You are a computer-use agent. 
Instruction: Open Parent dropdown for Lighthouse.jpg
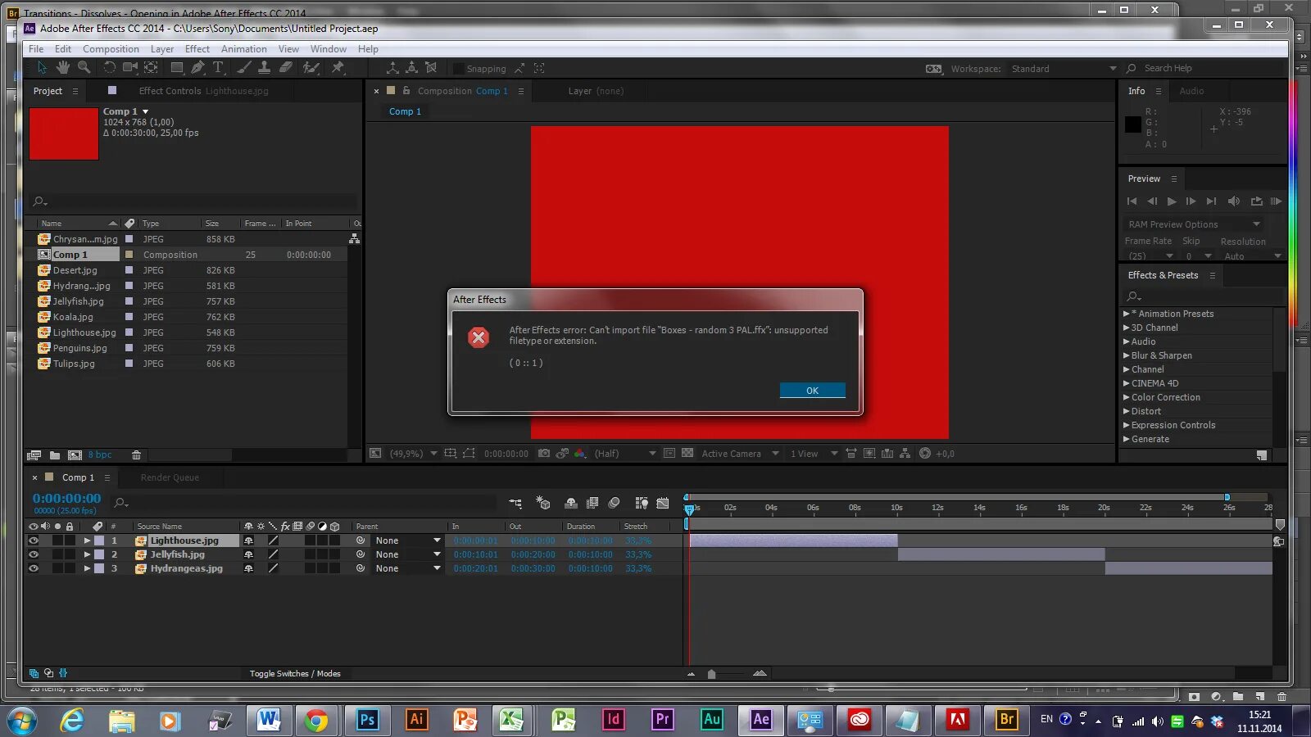408,540
